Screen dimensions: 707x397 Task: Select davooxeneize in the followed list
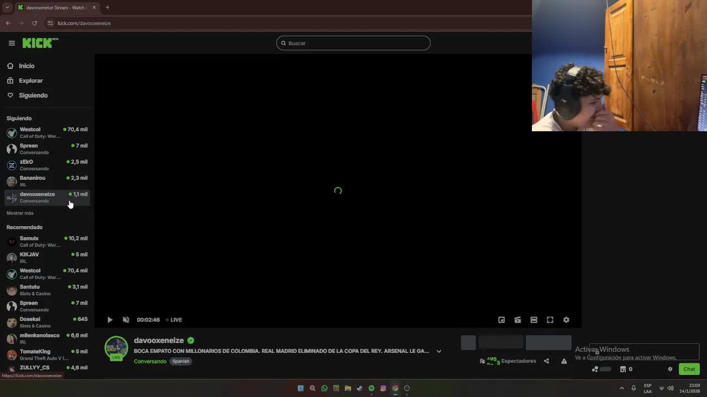[47, 197]
